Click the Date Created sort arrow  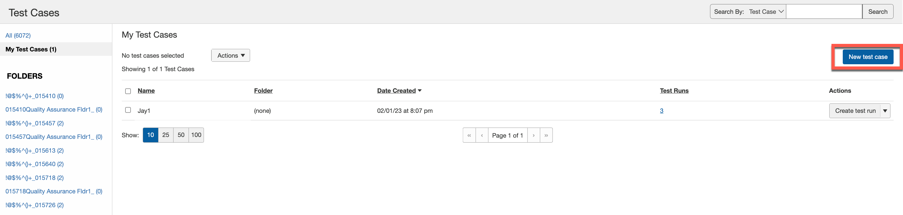tap(419, 91)
